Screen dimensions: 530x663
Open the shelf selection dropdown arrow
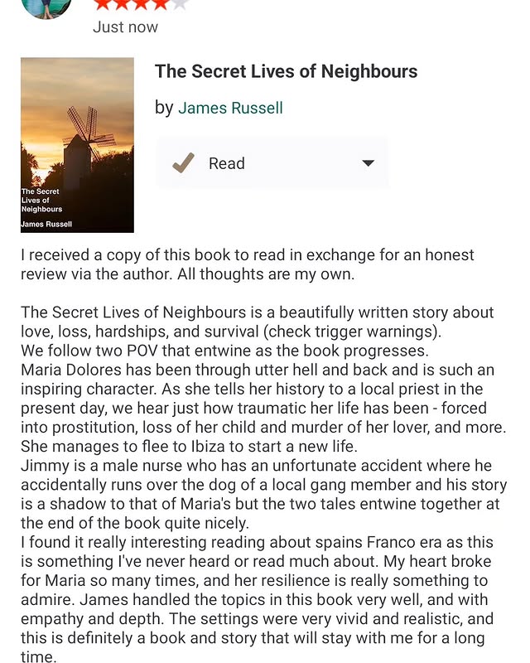(367, 162)
